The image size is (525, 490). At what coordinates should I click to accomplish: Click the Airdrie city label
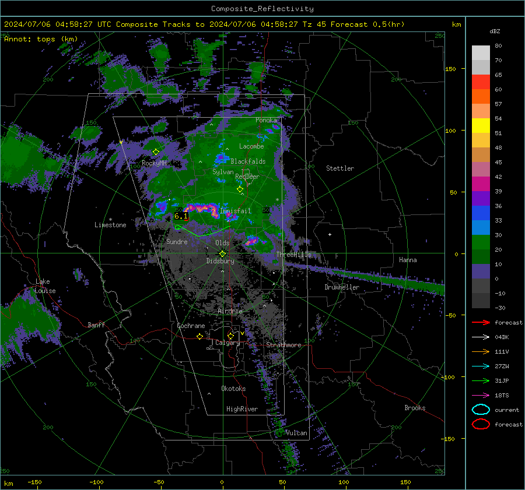click(x=230, y=311)
